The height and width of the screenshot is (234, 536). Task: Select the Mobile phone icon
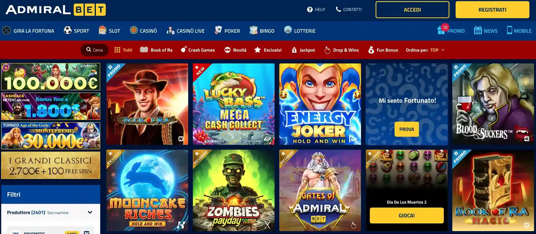click(x=510, y=30)
